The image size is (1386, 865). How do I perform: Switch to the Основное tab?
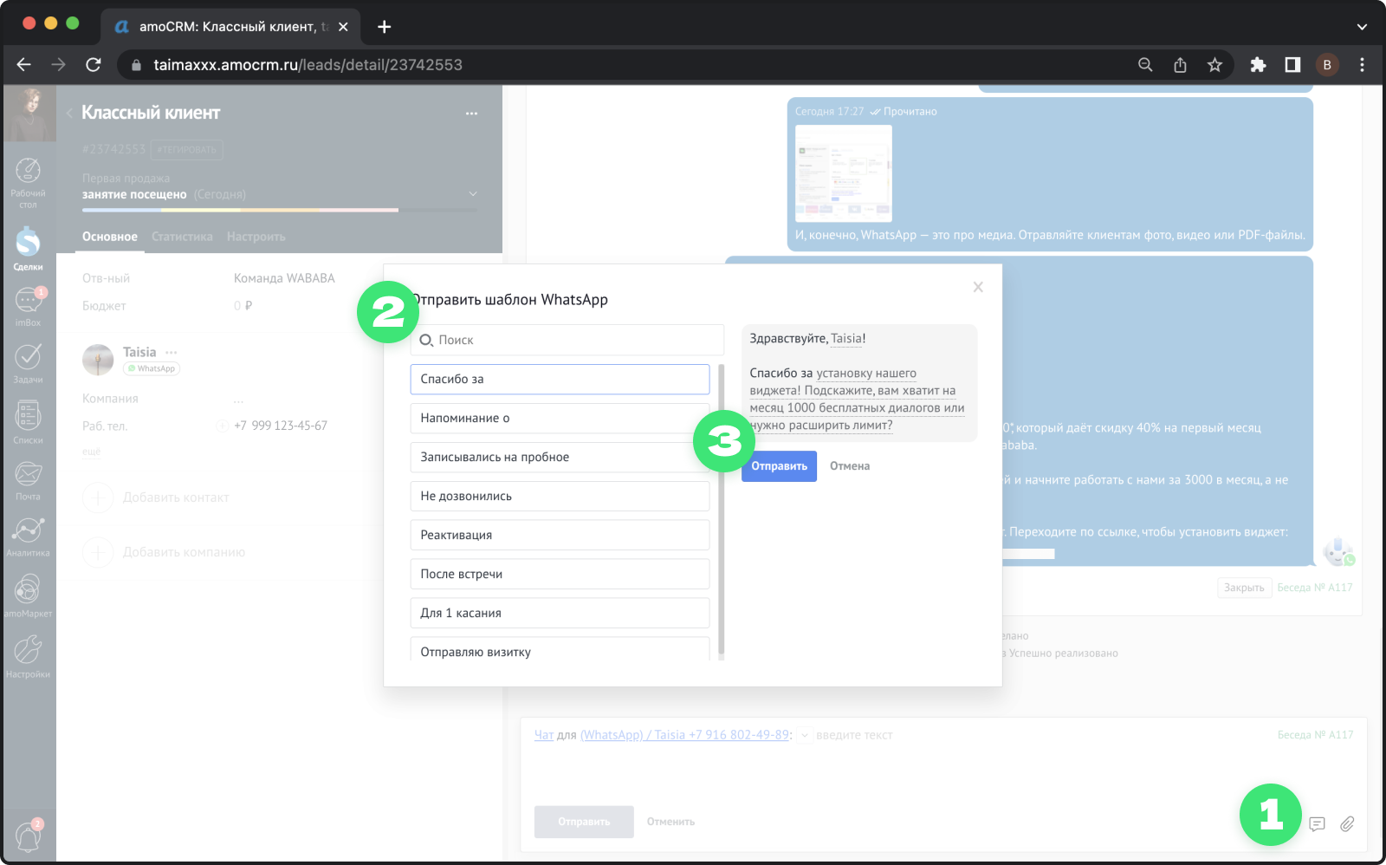[110, 237]
